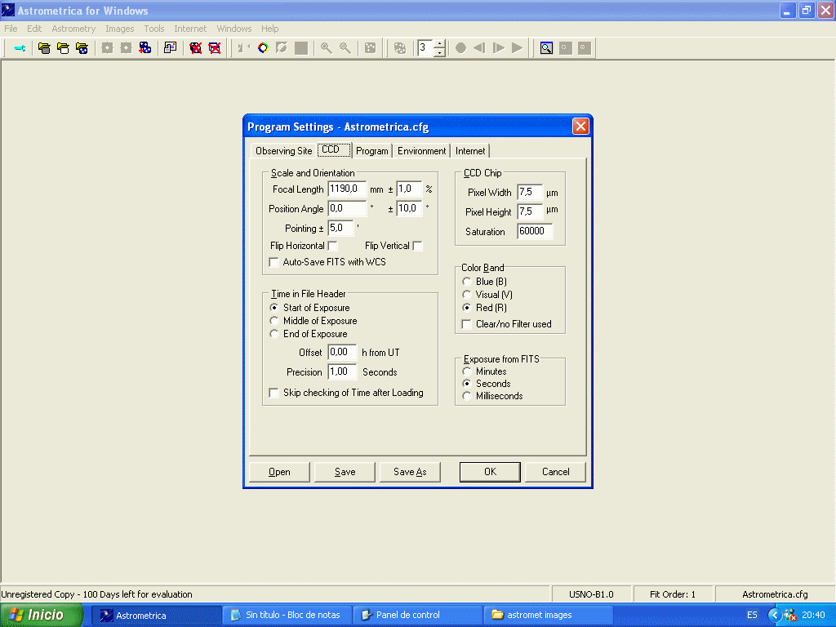Click the Load Flat Field folder icon
This screenshot has width=836, height=627.
pos(82,48)
